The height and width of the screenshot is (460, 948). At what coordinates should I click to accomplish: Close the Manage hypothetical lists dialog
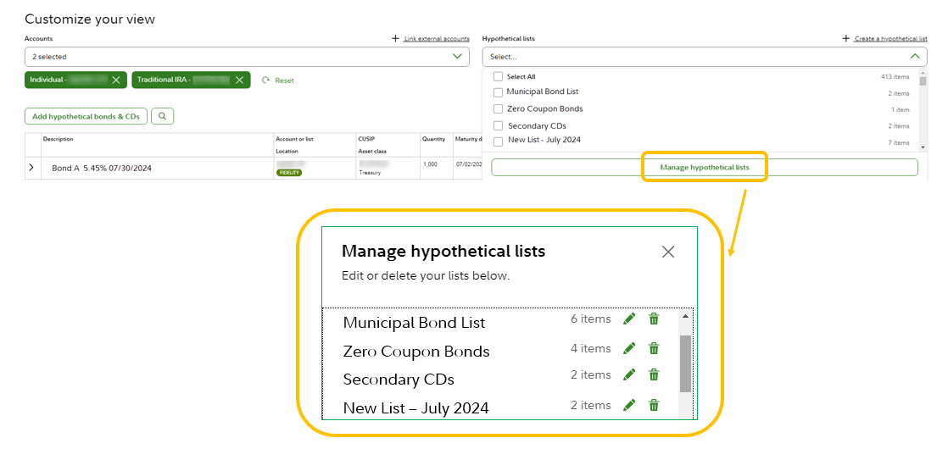click(668, 252)
